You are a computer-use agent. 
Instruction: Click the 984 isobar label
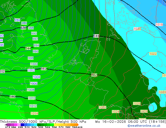coord(17,20)
